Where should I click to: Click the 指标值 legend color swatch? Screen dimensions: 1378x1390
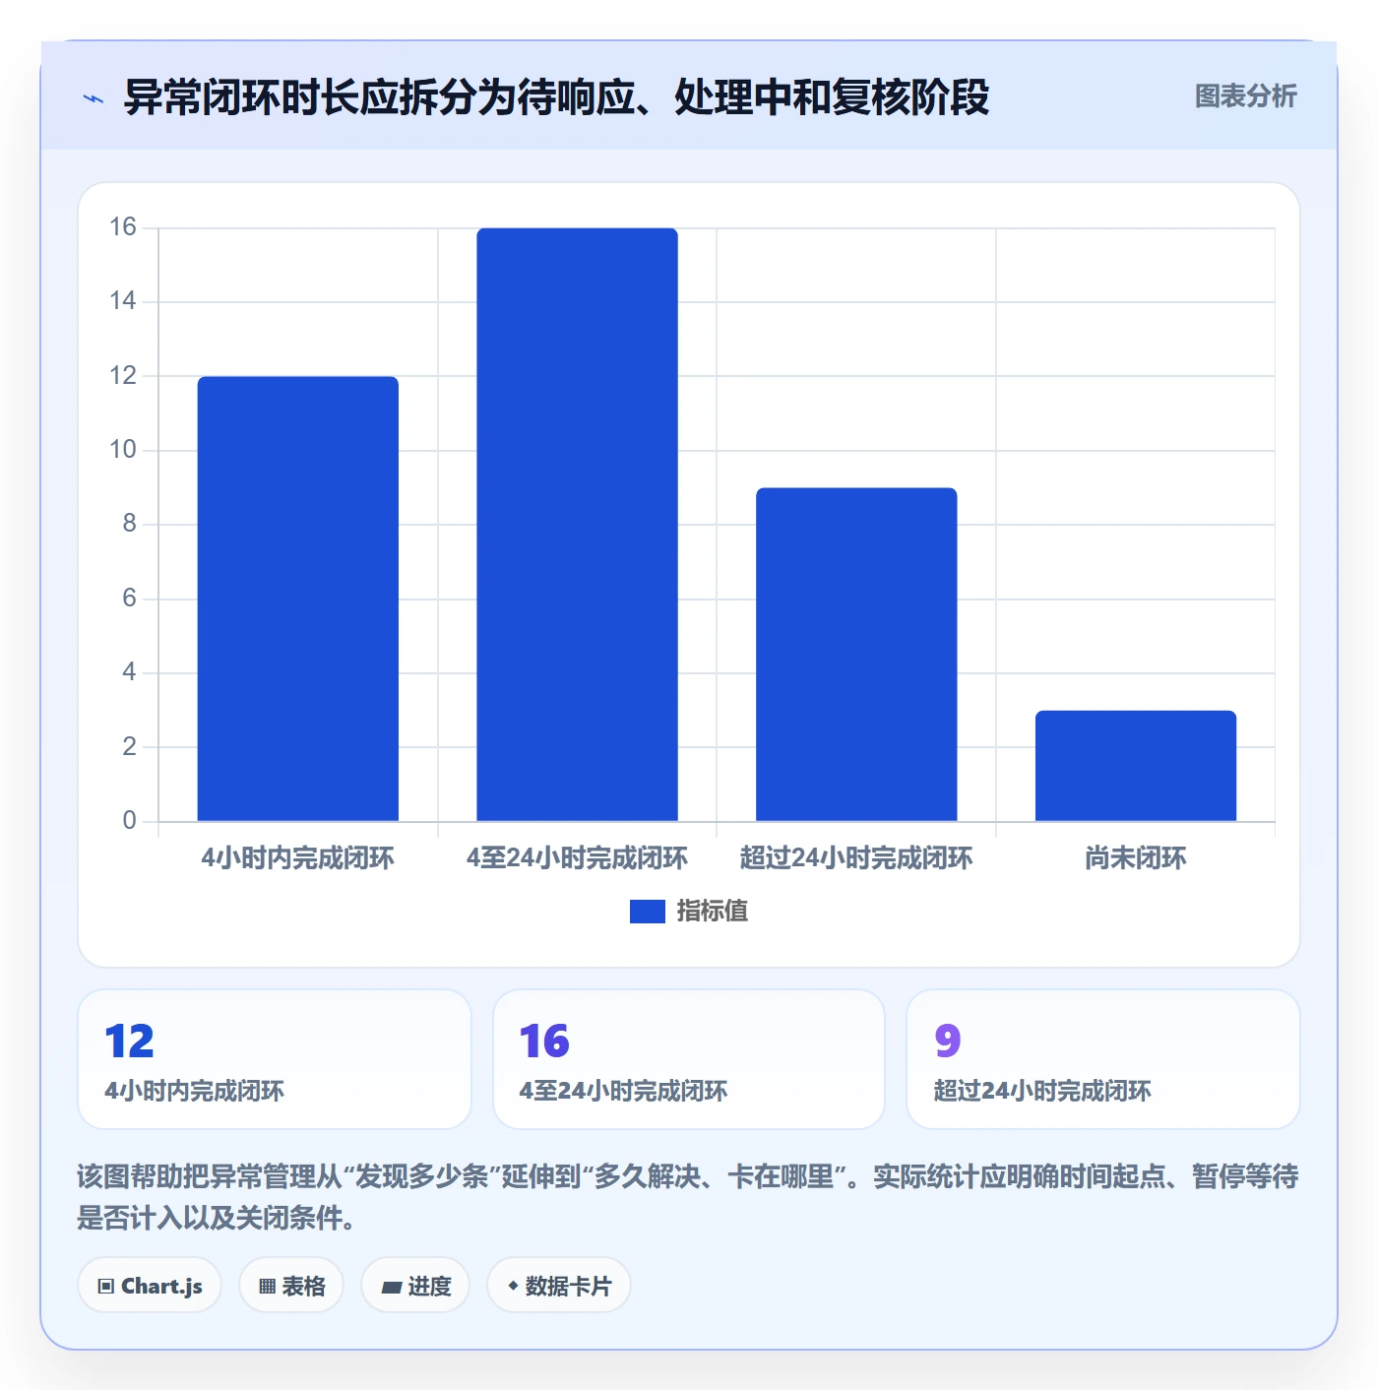point(647,912)
